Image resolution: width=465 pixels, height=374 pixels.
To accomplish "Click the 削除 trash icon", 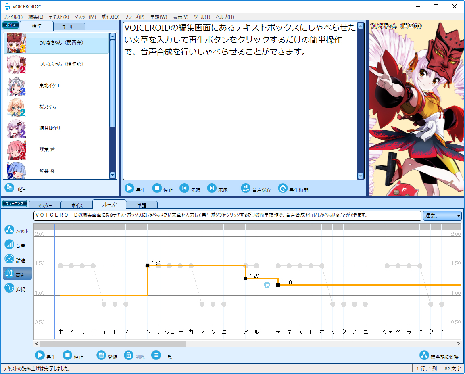I will click(129, 355).
